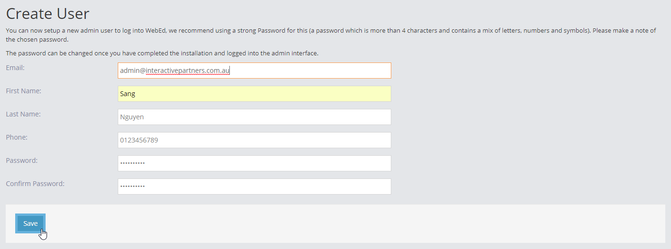Select the Last Name field with Nguyen
671x249 pixels.
(x=254, y=117)
